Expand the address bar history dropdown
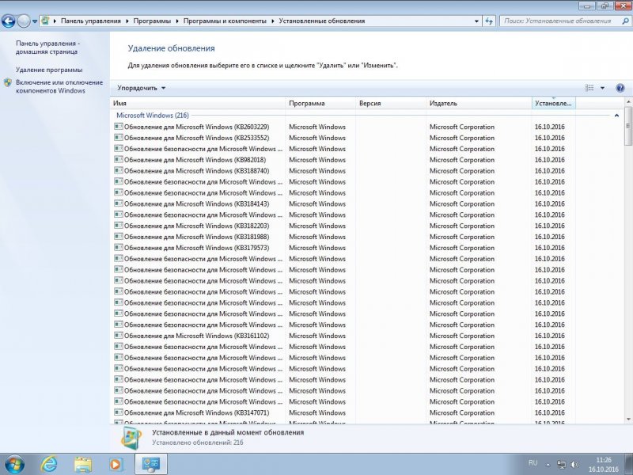Image resolution: width=633 pixels, height=475 pixels. [x=477, y=21]
